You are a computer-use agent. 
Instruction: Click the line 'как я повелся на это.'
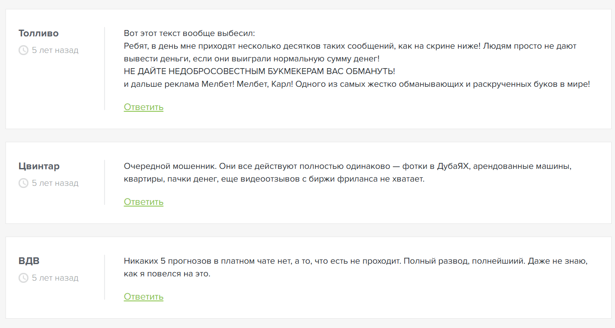[x=167, y=274]
